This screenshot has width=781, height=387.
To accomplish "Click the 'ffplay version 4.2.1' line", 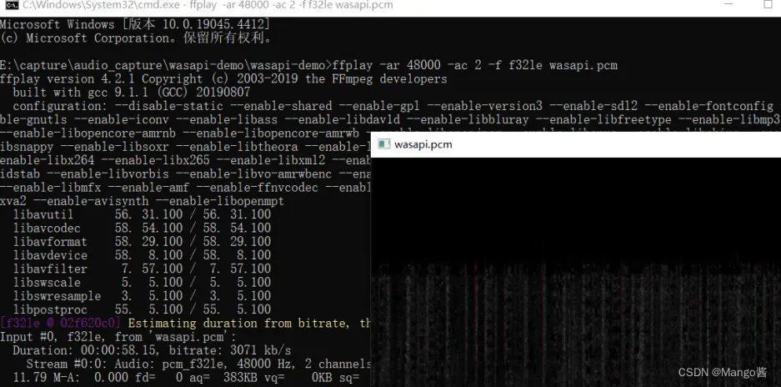I will [x=223, y=78].
